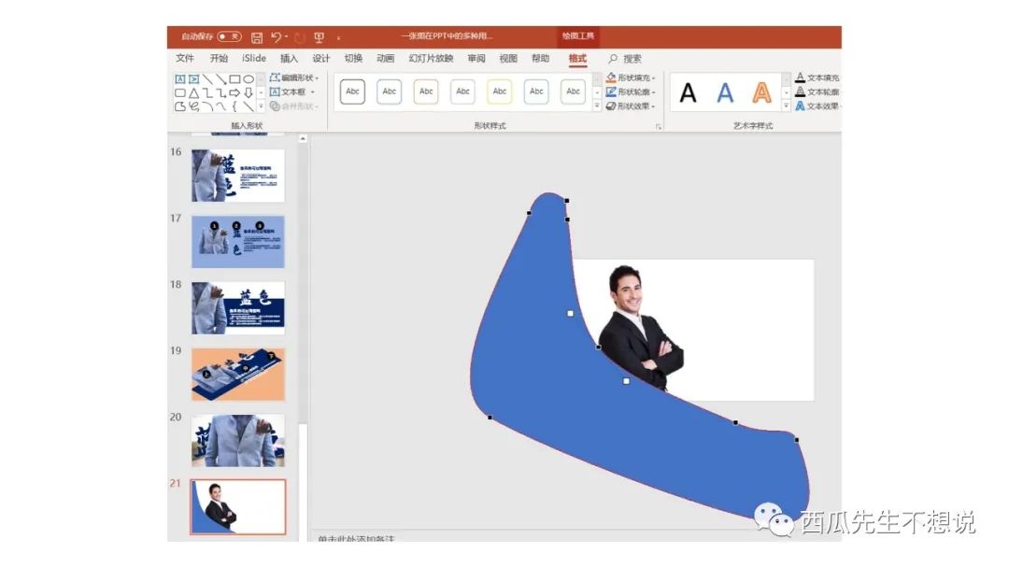
Task: Select the vertical text box shape
Action: click(193, 79)
